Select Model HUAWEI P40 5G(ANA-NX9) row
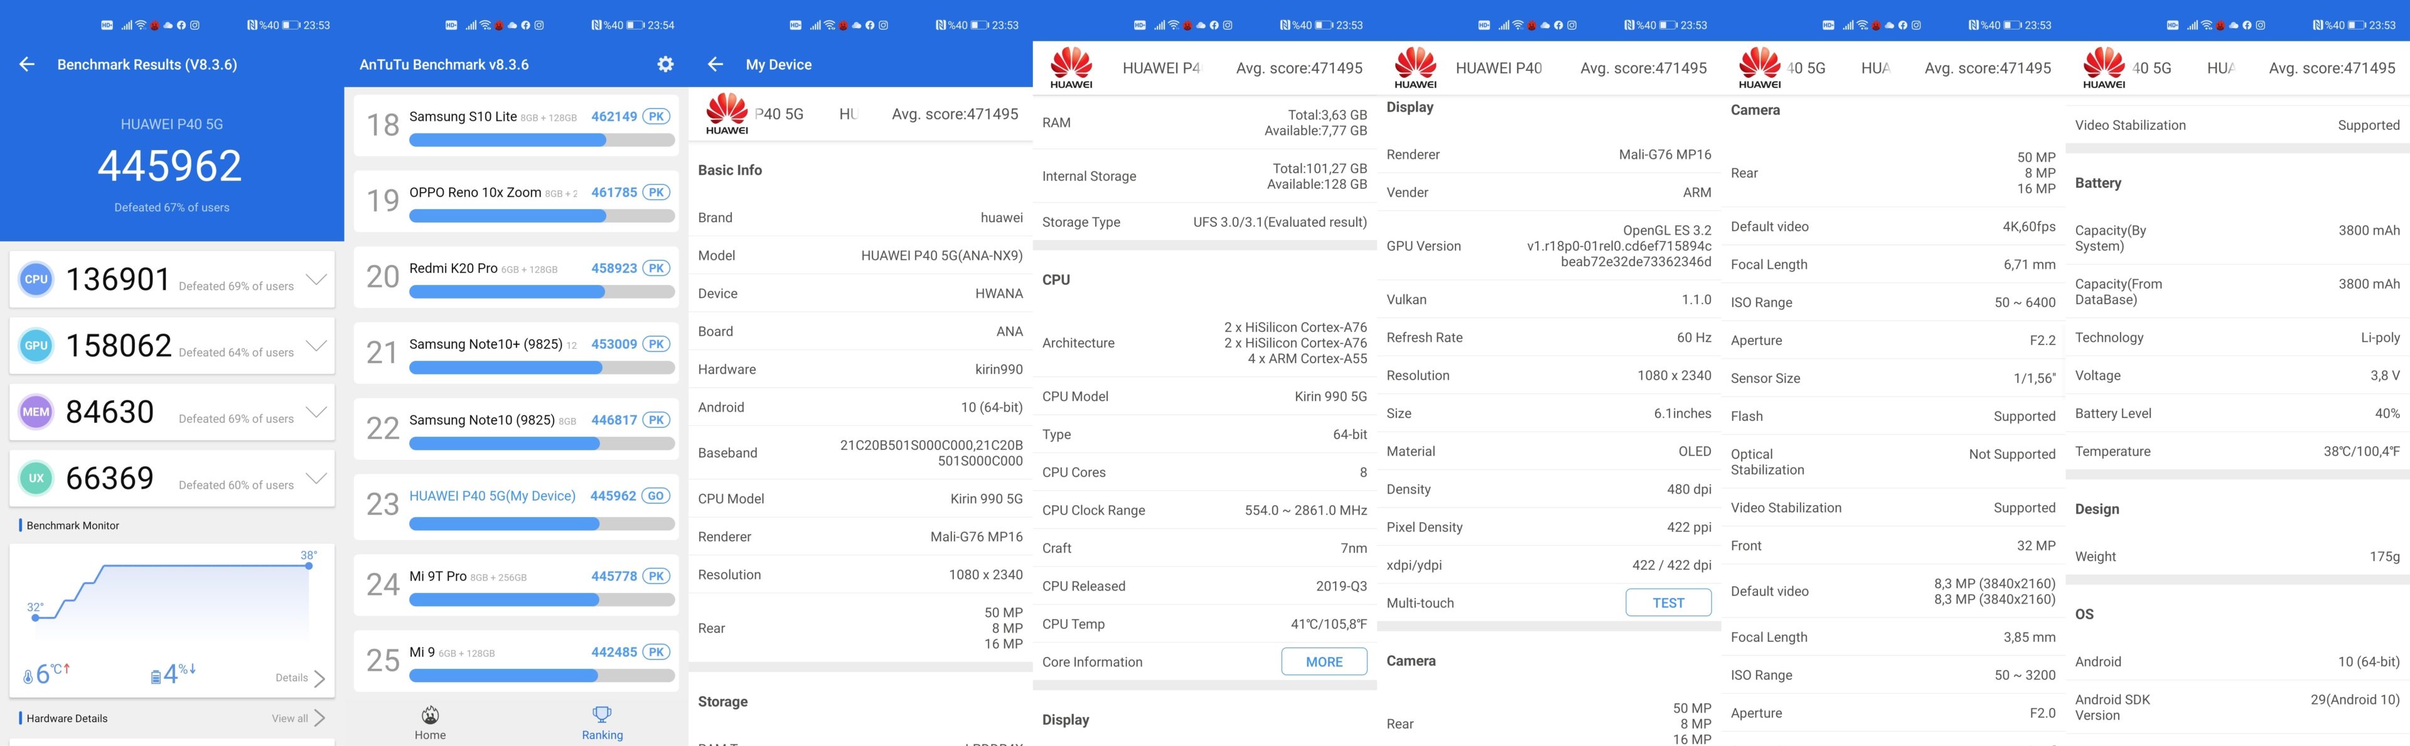This screenshot has height=746, width=2410. (x=860, y=255)
